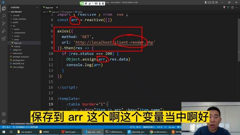Close the App.vue editor tab

[x=57, y=7]
